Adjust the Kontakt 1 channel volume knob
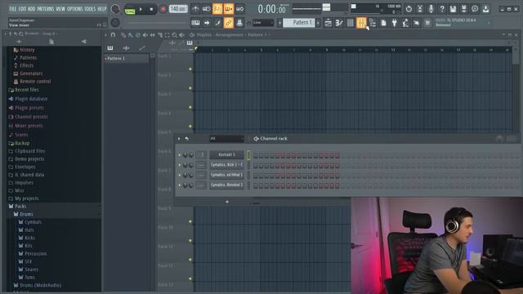Screen dimensions: 523x294 191,155
